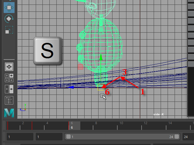The image size is (194, 145).
Task: Switch to the four-view layout
Action: [x=9, y=78]
